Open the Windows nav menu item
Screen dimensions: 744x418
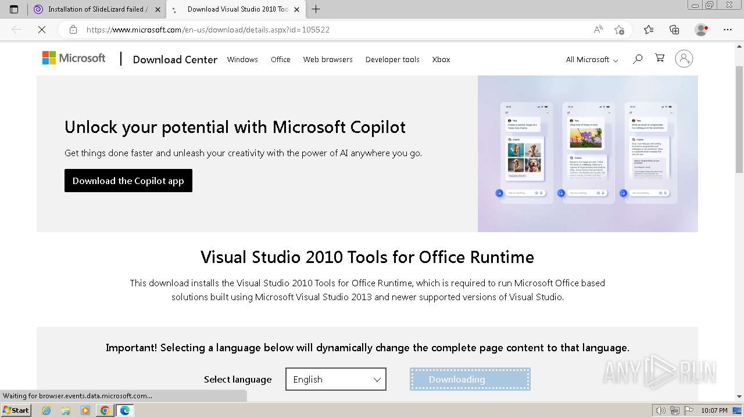242,59
